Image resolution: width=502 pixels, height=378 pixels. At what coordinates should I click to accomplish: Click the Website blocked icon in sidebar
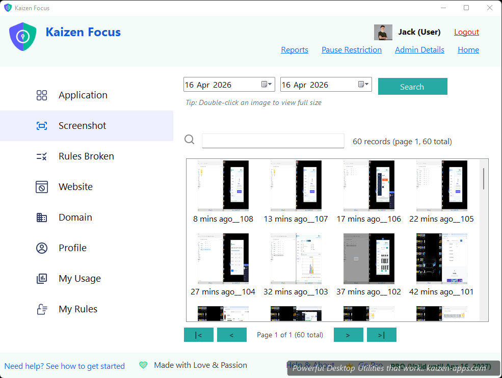click(42, 187)
